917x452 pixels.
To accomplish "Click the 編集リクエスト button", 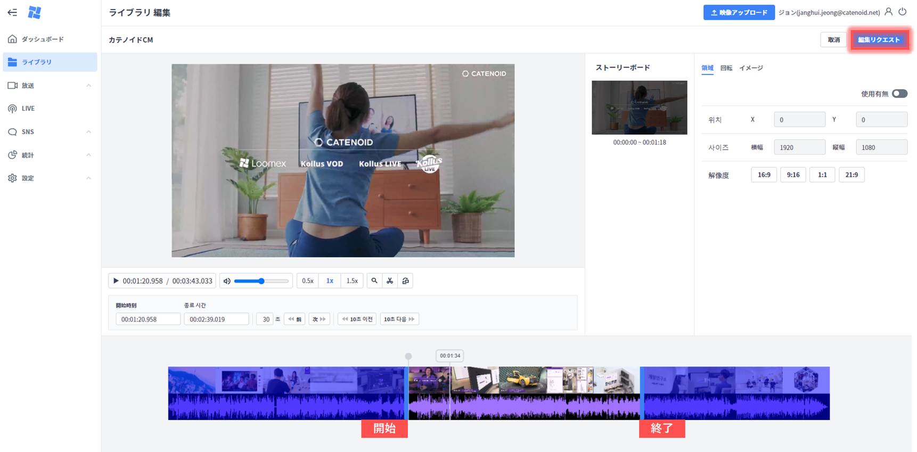I will (879, 40).
